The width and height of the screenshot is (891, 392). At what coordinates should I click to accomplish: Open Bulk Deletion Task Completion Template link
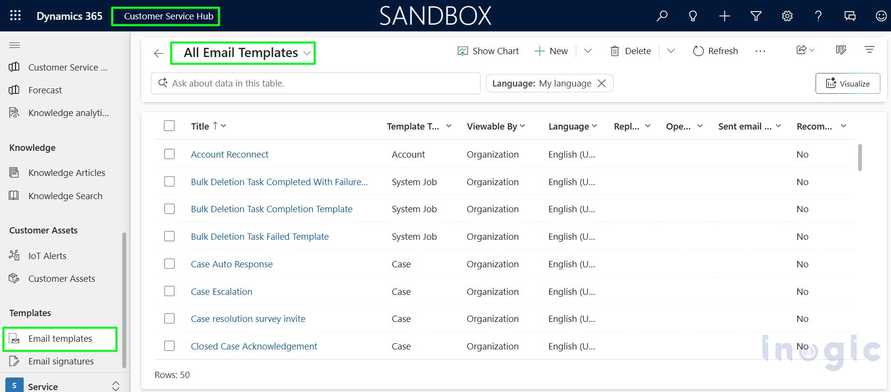point(272,209)
